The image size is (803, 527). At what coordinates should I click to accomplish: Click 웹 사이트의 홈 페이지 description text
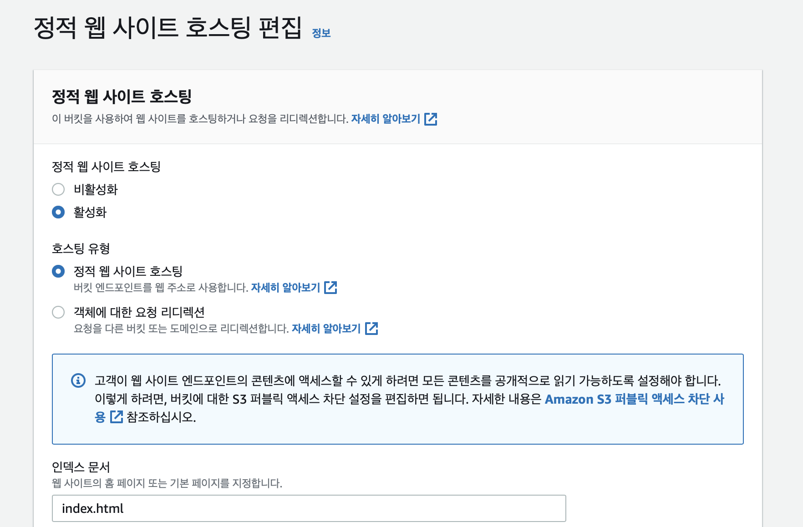coord(167,483)
